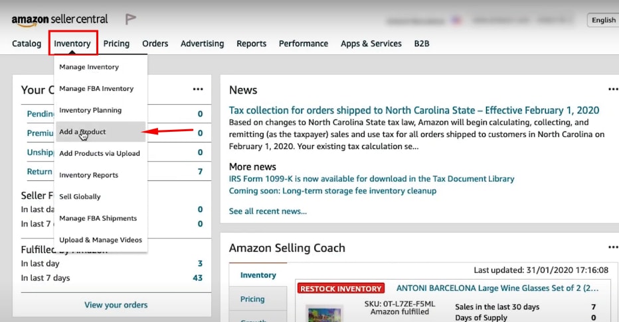Open the Your Orders panel options menu
Screen dimensions: 619x322
click(198, 89)
